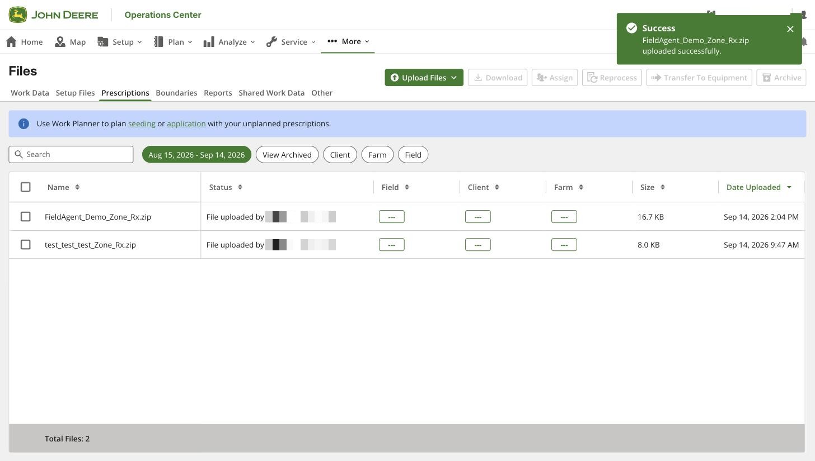Switch to the Other tab
This screenshot has width=815, height=461.
322,93
